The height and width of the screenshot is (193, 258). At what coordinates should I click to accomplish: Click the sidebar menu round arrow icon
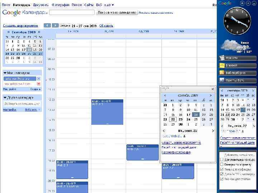(x=248, y=3)
